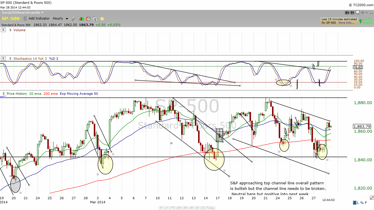This screenshot has height=210, width=374.
Task: Click the drawing tools pencil icon at bottom right
Action: click(x=371, y=198)
